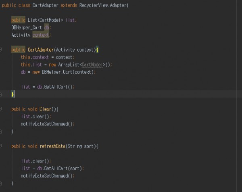The height and width of the screenshot is (192, 242).
Task: Click list.clear() inside the Clear method
Action: point(35,117)
